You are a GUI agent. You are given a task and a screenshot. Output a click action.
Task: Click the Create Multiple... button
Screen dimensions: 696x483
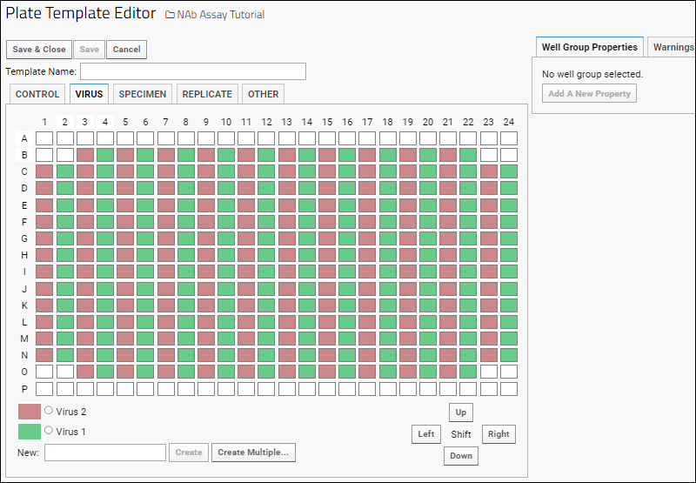pos(253,453)
